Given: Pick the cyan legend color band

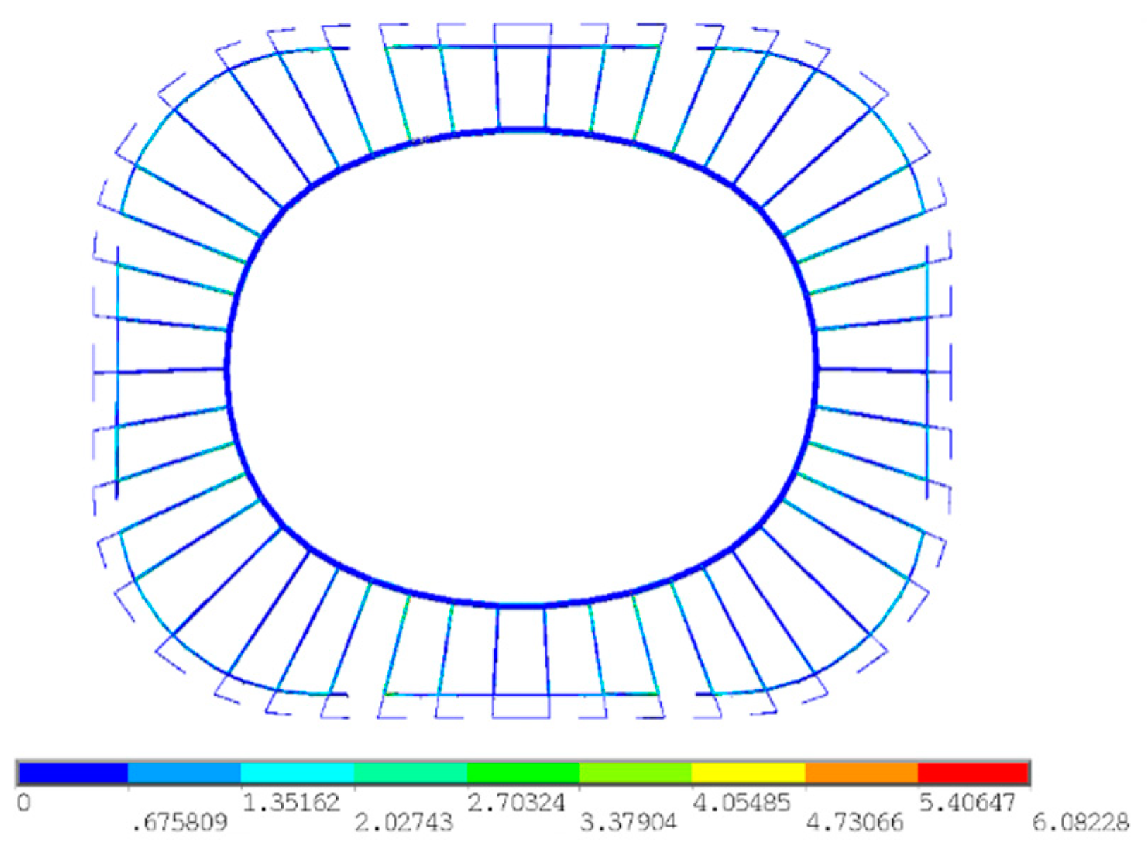Looking at the screenshot, I should pos(297,773).
